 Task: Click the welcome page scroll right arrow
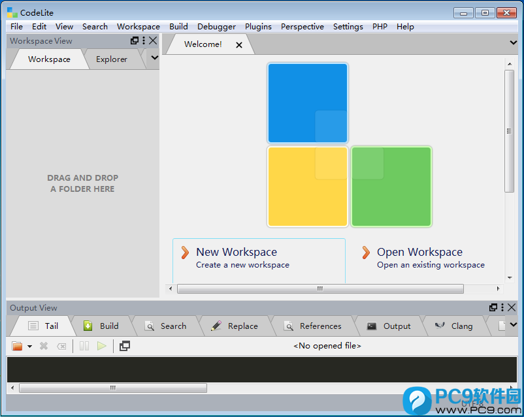tap(499, 288)
